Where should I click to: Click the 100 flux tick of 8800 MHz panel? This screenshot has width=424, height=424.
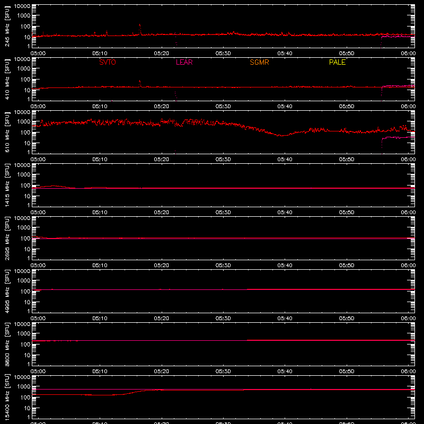point(25,344)
